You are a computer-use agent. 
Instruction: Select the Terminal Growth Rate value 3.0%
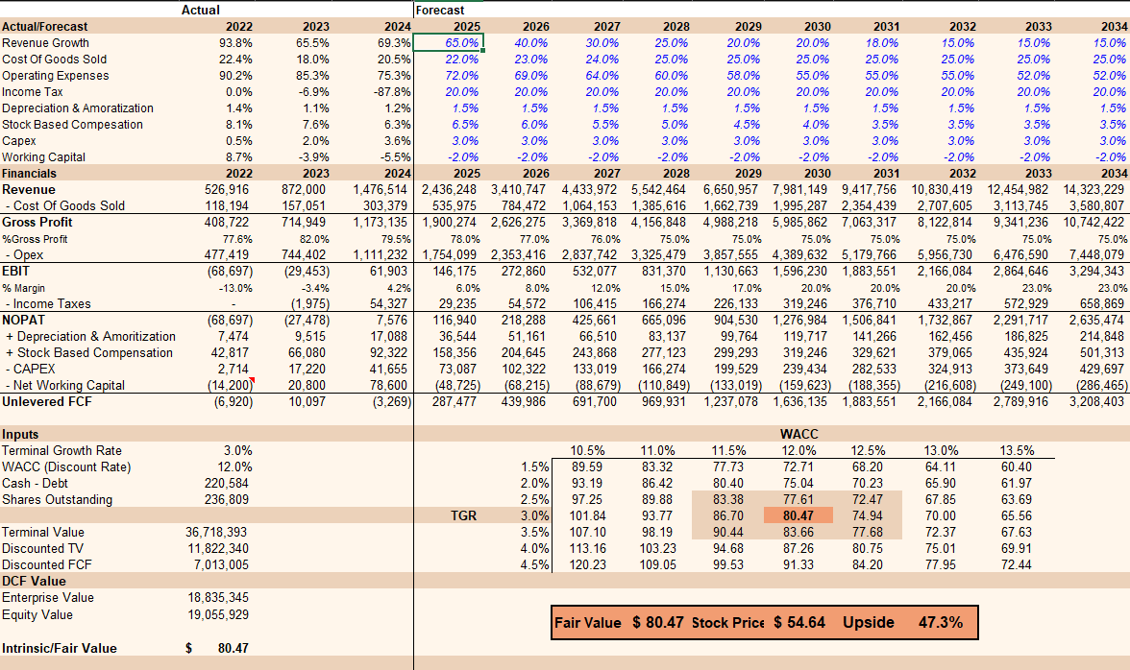(x=238, y=450)
